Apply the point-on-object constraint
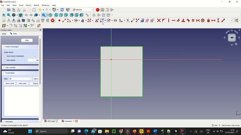 (164, 20)
